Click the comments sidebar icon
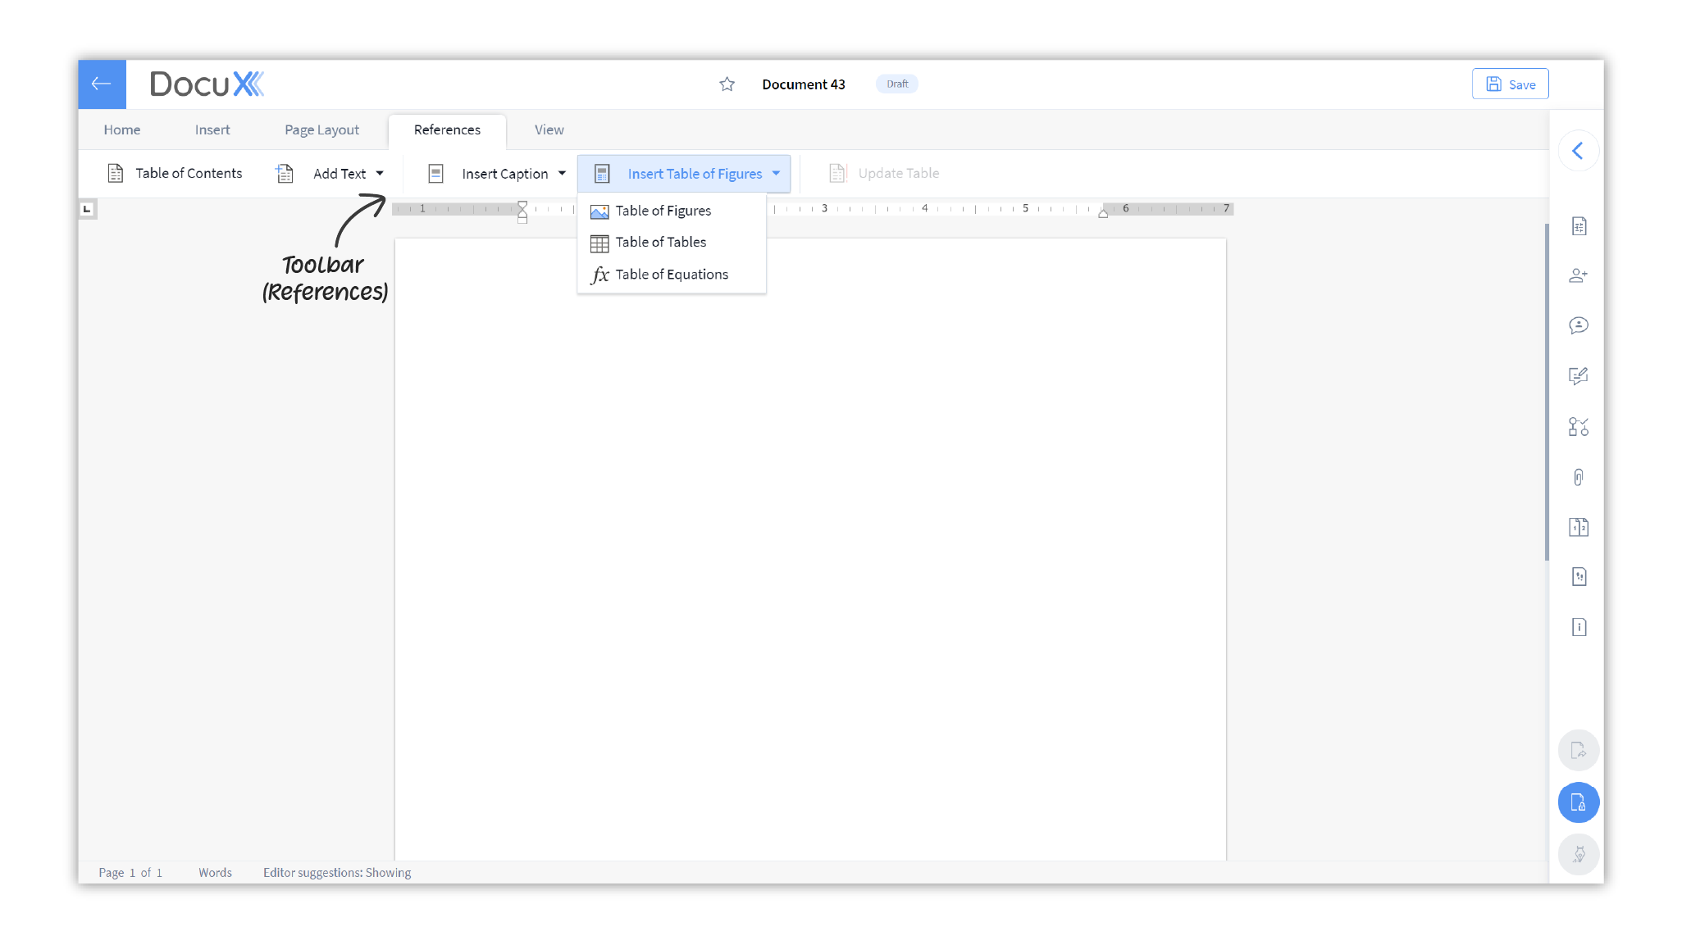The width and height of the screenshot is (1682, 945). click(1578, 326)
